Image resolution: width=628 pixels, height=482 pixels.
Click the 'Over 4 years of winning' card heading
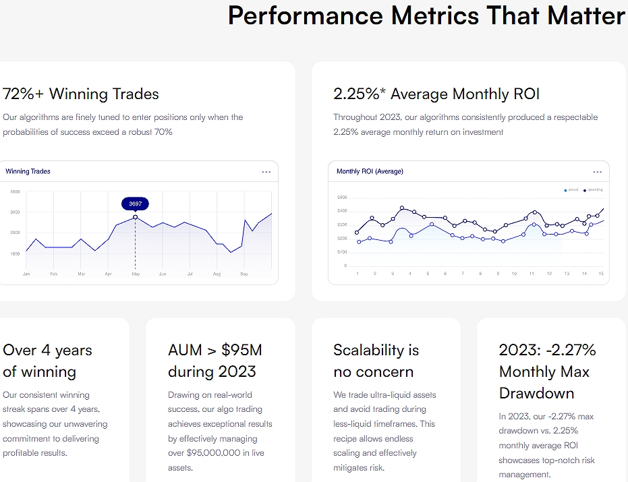[x=47, y=361]
